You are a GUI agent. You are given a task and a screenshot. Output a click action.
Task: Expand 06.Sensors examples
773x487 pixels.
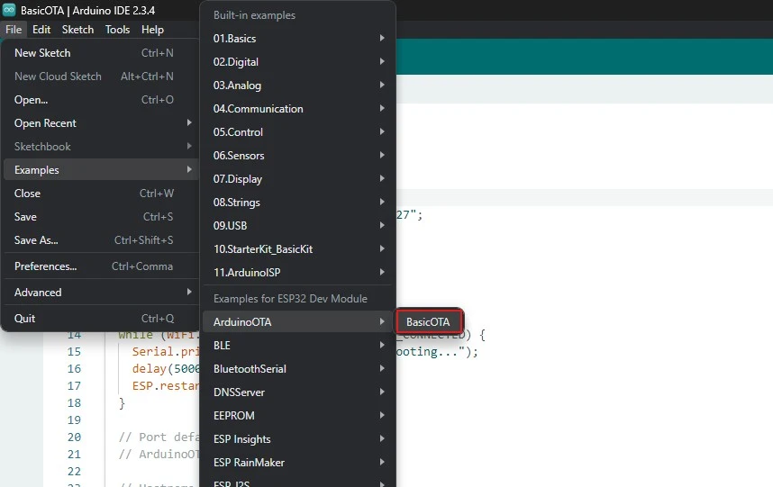[298, 155]
